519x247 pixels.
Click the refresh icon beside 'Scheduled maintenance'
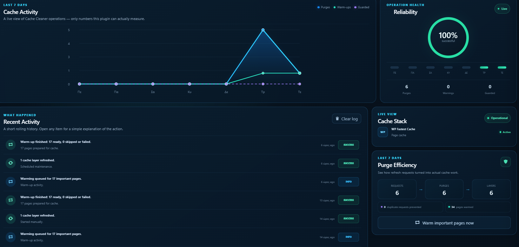point(10,163)
